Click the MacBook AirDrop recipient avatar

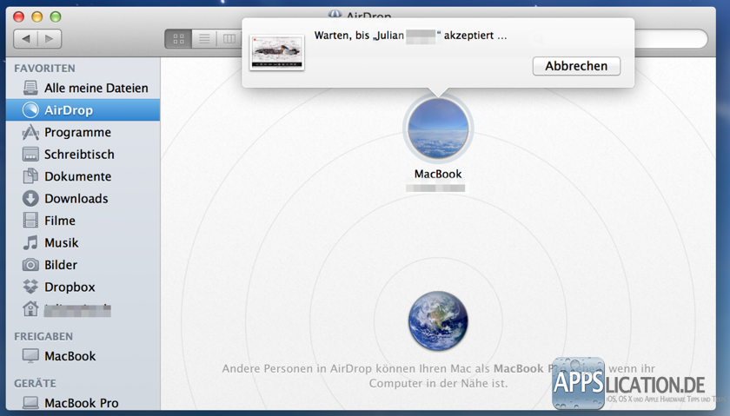438,129
